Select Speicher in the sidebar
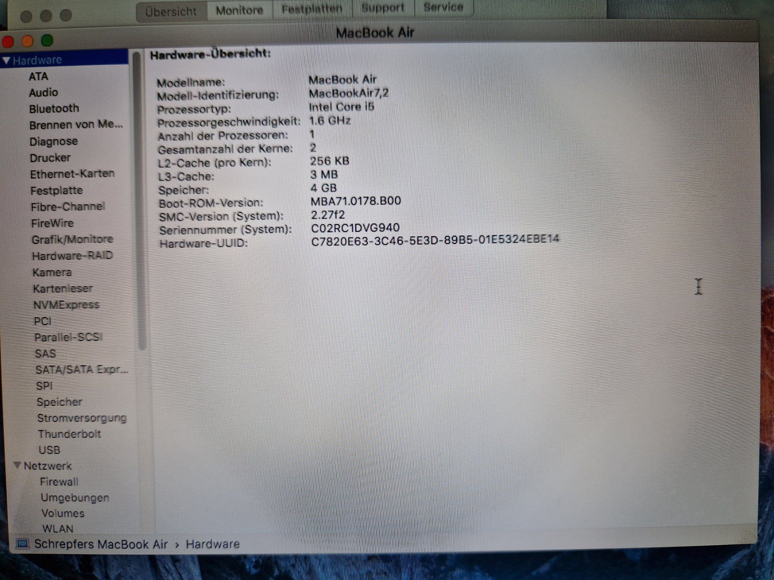774x580 pixels. click(x=59, y=402)
